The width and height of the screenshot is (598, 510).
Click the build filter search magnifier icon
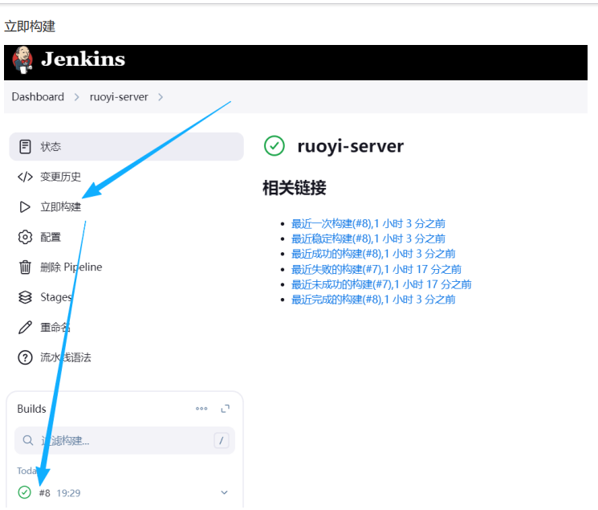[28, 440]
